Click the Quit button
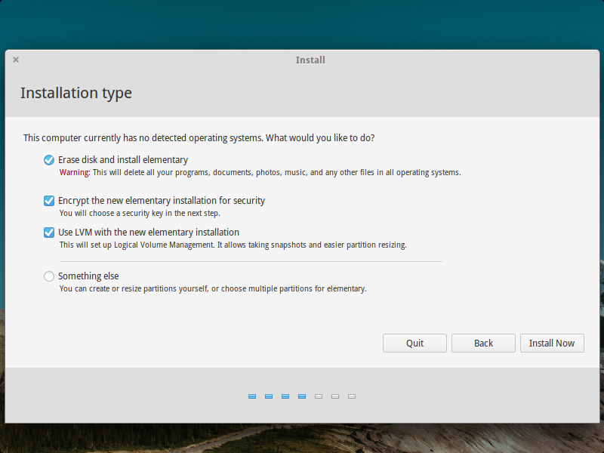Viewport: 604px width, 453px height. coord(414,344)
